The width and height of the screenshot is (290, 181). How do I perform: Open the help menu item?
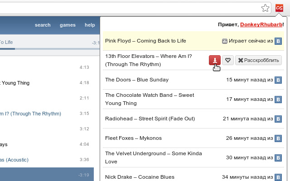pyautogui.click(x=90, y=25)
